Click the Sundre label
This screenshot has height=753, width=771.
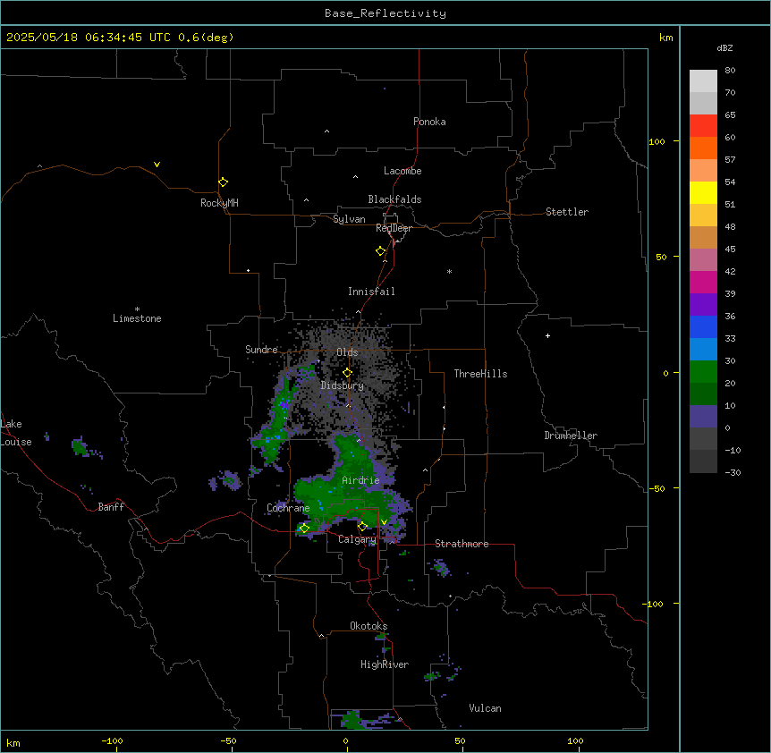click(261, 350)
